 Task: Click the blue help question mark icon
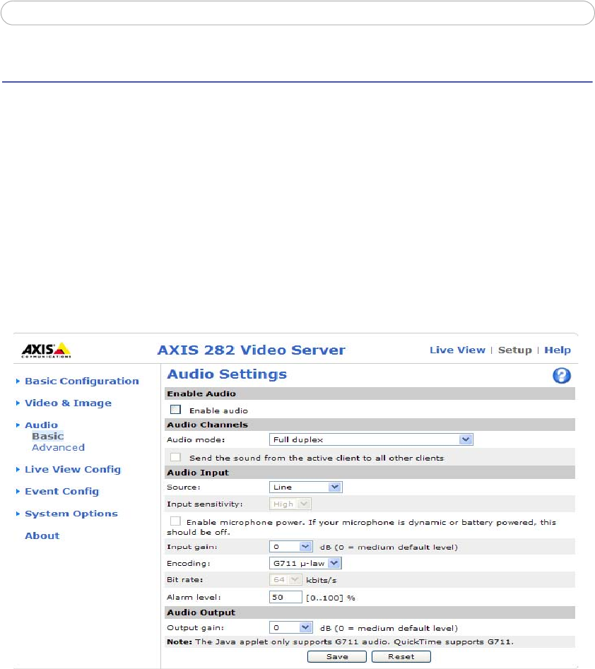(x=561, y=376)
